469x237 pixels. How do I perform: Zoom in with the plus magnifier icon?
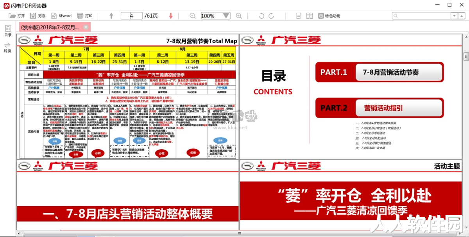pyautogui.click(x=239, y=16)
